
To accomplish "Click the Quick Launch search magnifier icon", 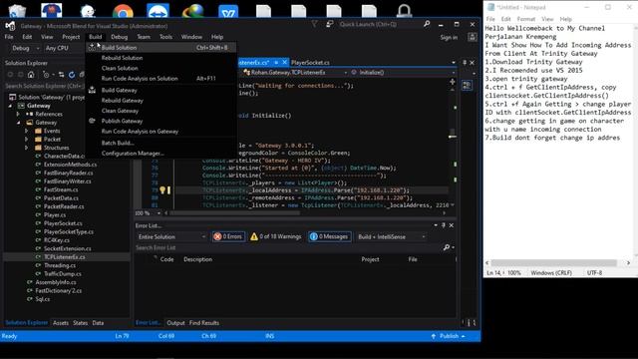I will [x=427, y=24].
